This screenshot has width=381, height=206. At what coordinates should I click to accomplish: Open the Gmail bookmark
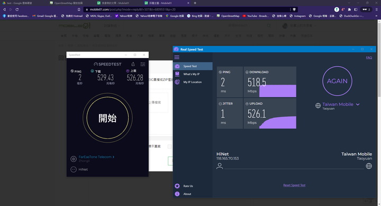[45, 16]
